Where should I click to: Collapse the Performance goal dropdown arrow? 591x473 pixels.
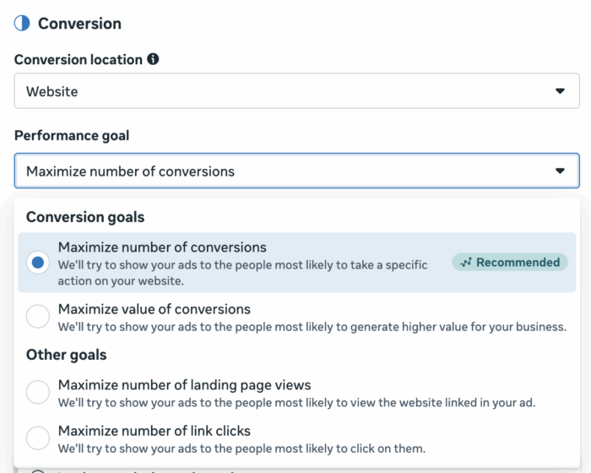pos(559,171)
